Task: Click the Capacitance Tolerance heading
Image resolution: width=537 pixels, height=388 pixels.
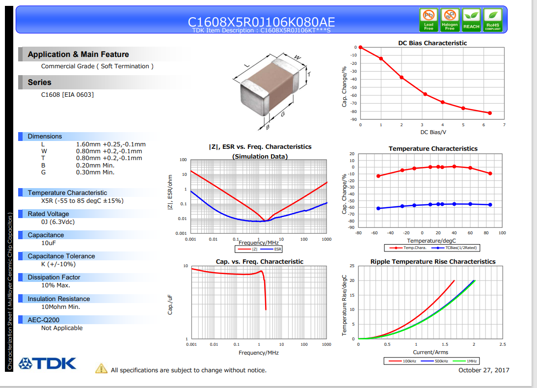Action: pos(61,256)
